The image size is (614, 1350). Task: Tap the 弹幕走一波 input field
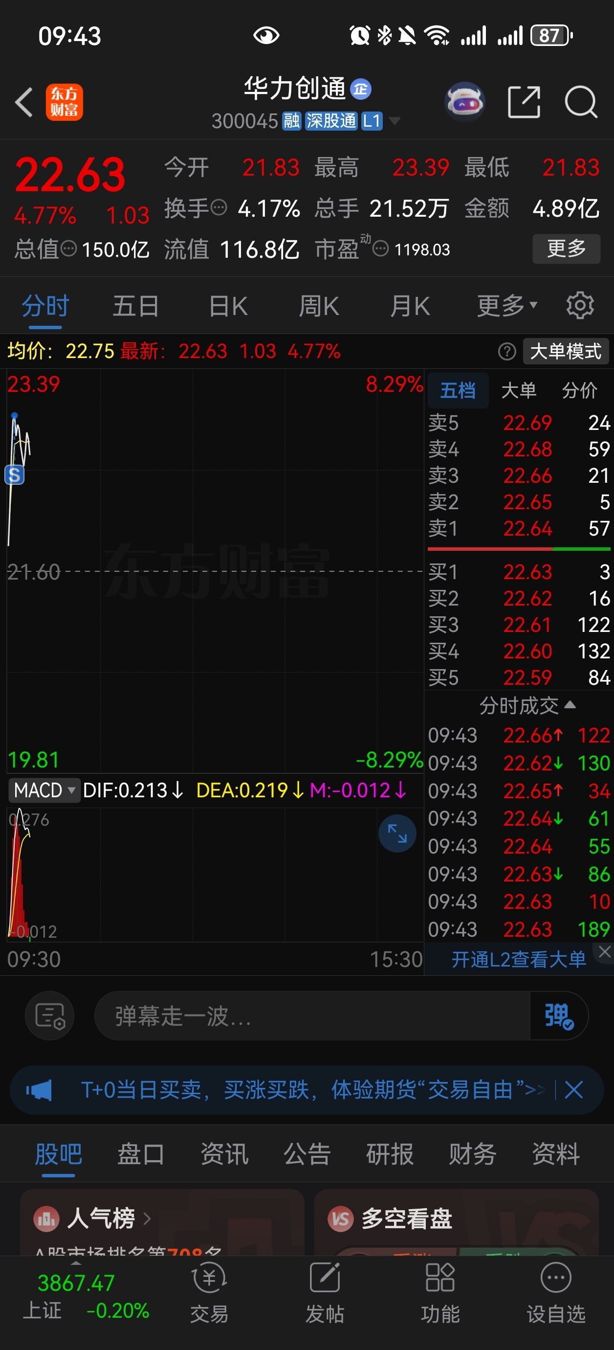tap(312, 1015)
